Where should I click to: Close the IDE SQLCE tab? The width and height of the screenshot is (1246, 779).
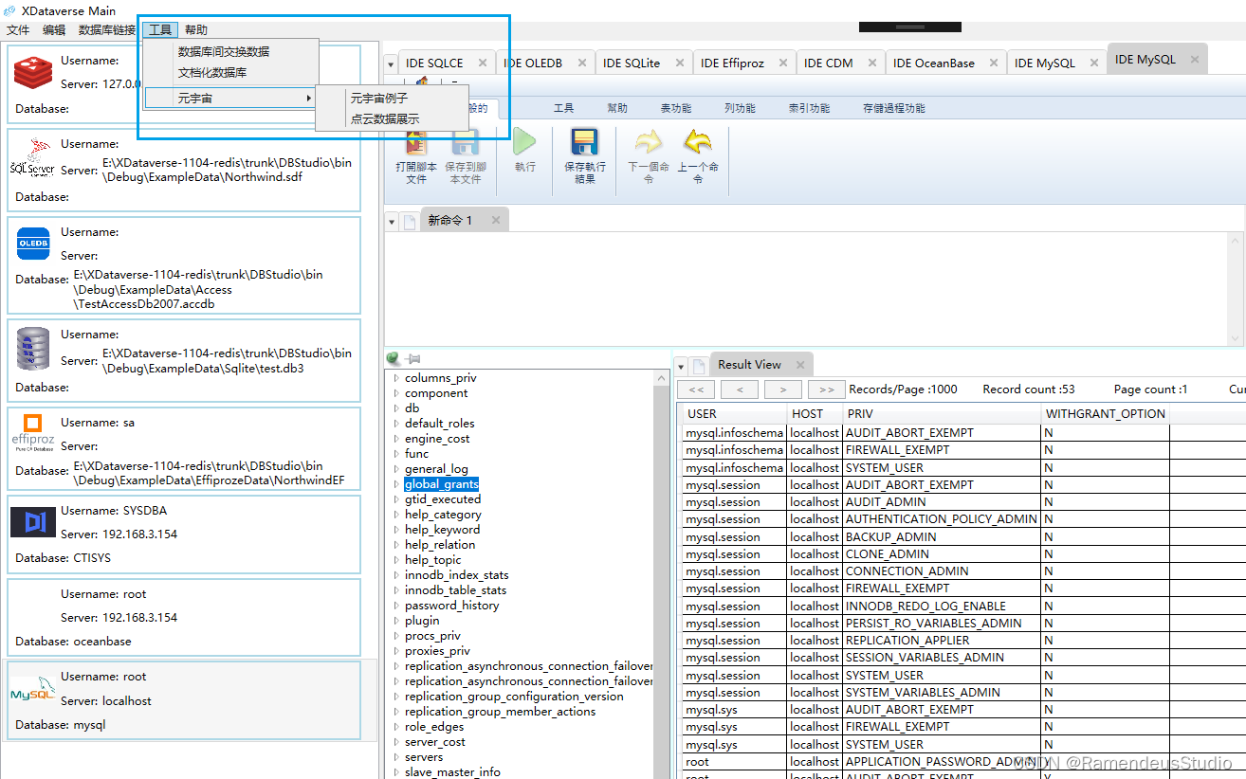click(x=483, y=63)
